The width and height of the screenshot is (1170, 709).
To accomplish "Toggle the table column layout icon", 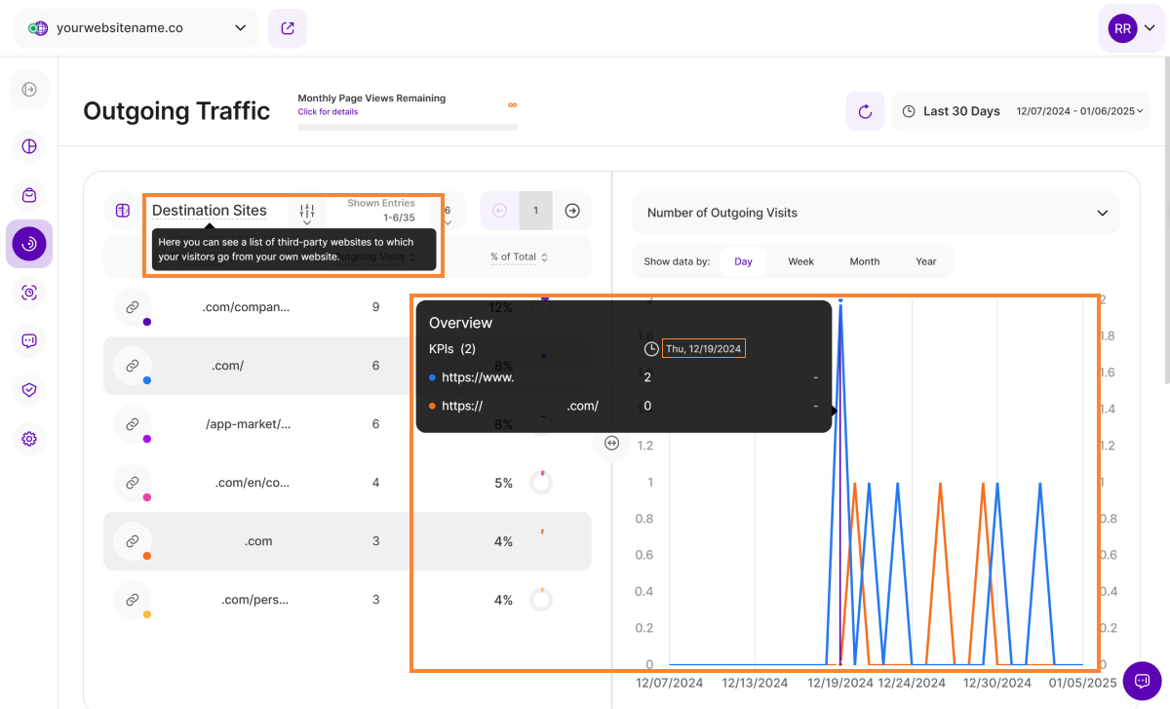I will point(123,211).
